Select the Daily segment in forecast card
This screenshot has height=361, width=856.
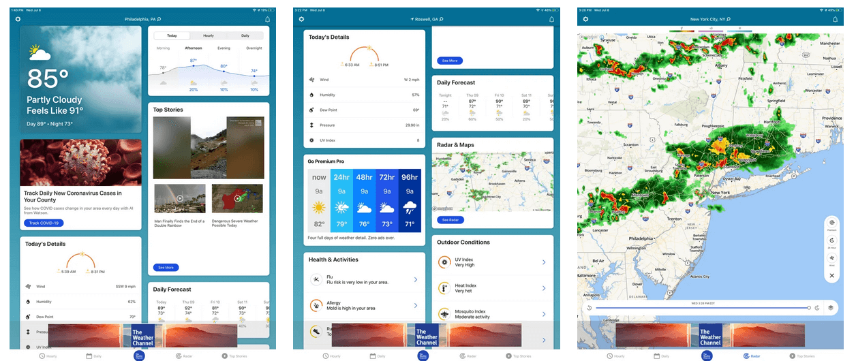(x=245, y=35)
